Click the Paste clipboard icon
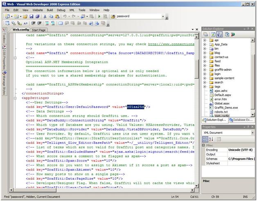Image resolution: width=257 pixels, height=201 pixels. click(57, 16)
